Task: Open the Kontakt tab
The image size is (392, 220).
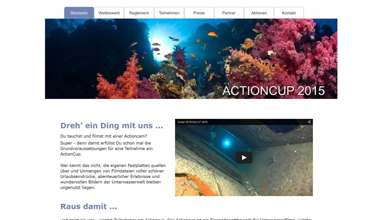Action: tap(289, 13)
